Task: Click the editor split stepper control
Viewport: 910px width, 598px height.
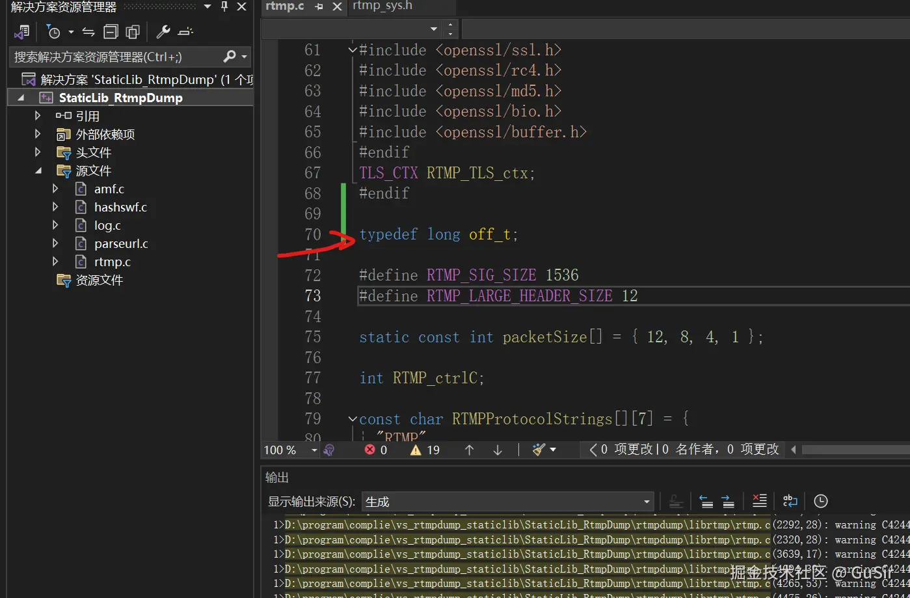Action: coord(450,29)
